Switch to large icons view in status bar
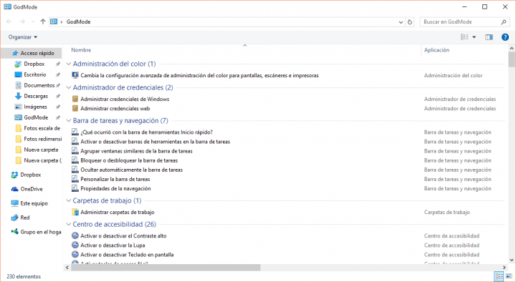This screenshot has height=282, width=516. coord(509,276)
